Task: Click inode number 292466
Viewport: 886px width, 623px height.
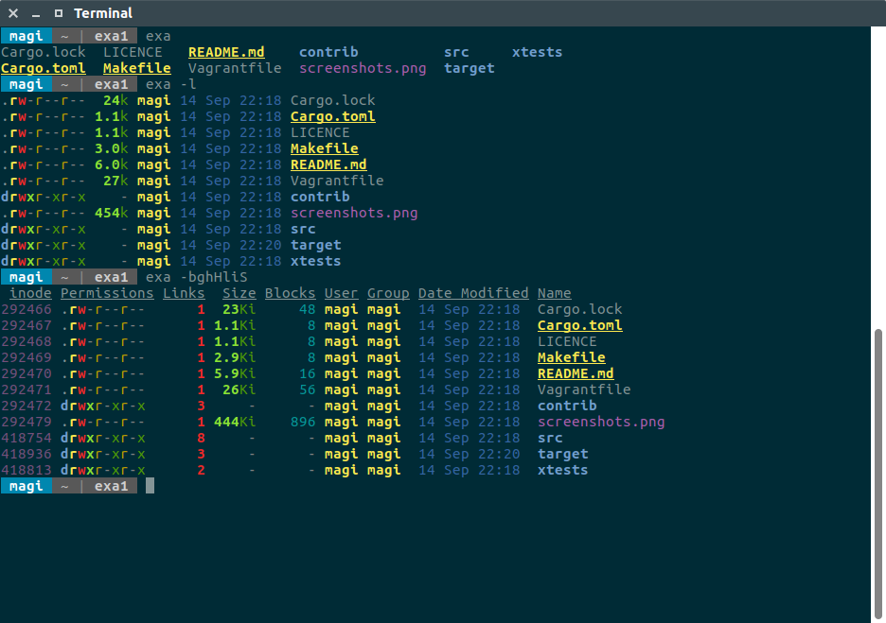Action: [27, 309]
